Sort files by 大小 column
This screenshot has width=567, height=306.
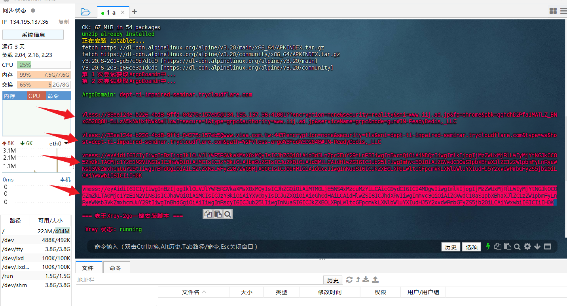point(247,292)
